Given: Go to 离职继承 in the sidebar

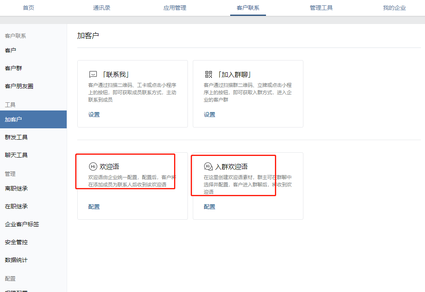Looking at the screenshot, I should pos(16,188).
